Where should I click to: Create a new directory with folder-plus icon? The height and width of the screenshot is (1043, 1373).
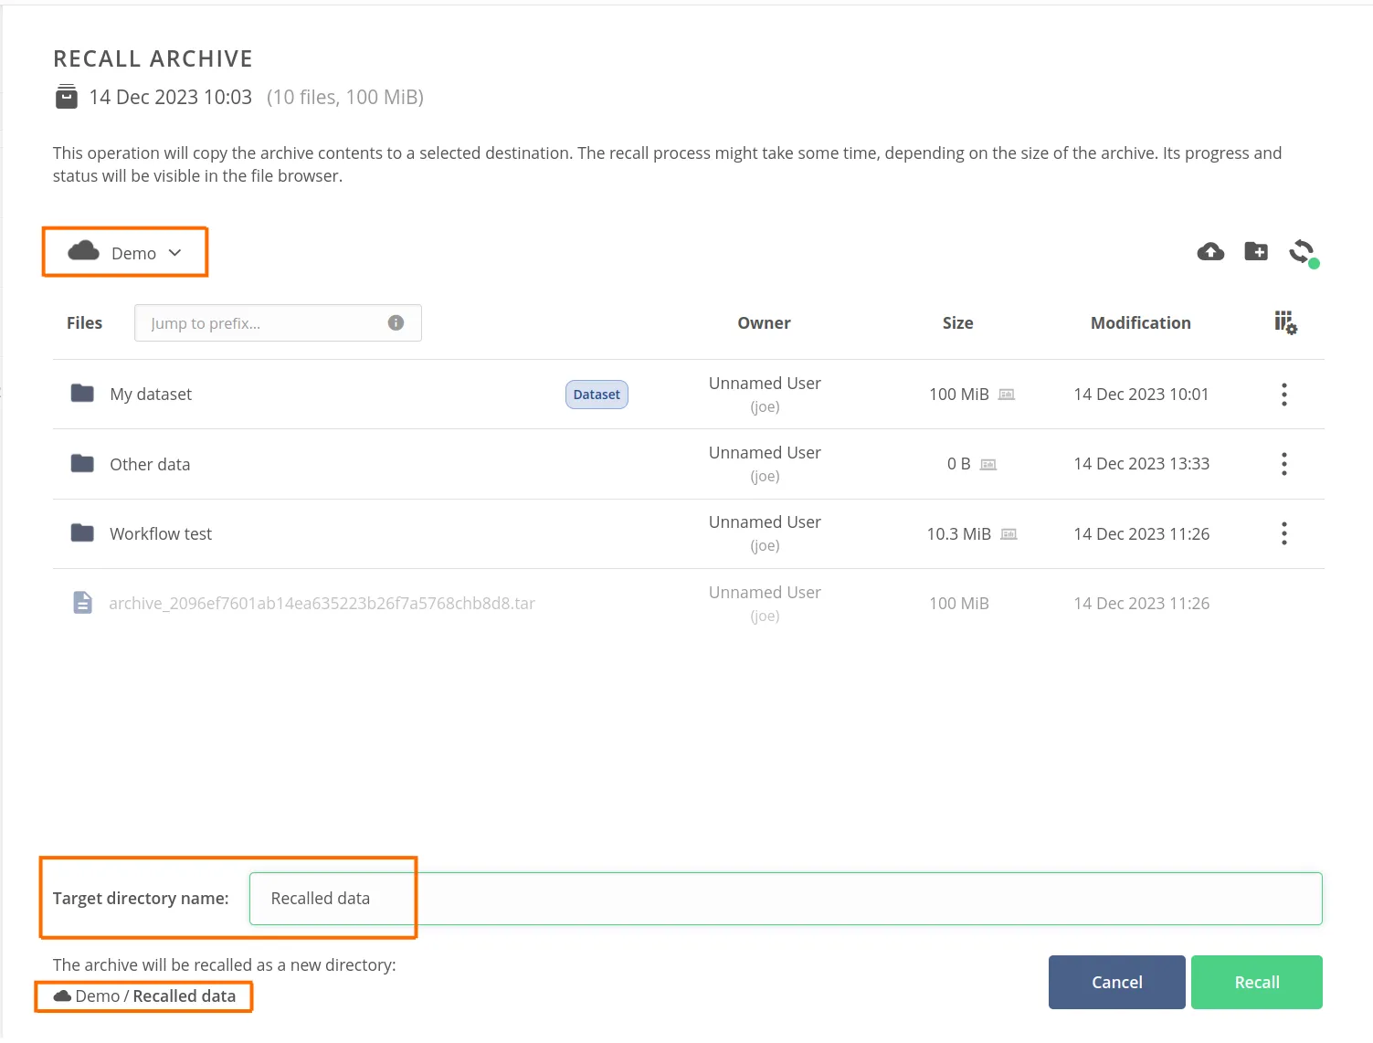pyautogui.click(x=1256, y=252)
